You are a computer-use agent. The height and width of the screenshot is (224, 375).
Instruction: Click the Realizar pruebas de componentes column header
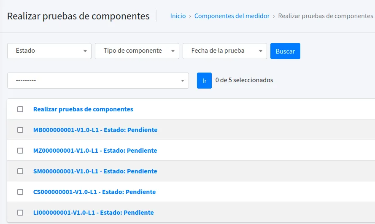pyautogui.click(x=83, y=109)
